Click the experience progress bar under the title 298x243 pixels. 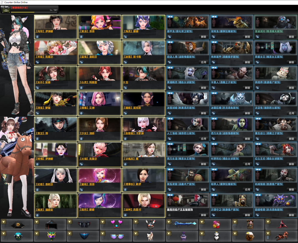click(34, 12)
